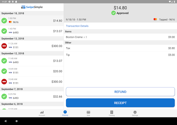177x125 pixels.
Task: Open the 11:48 AM $13.07 transaction
Action: point(32,61)
